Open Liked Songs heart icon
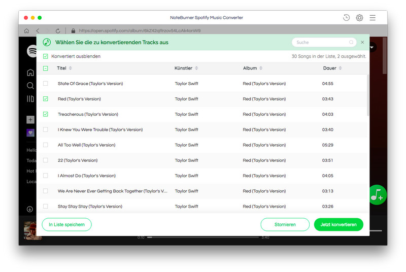 tap(30, 133)
